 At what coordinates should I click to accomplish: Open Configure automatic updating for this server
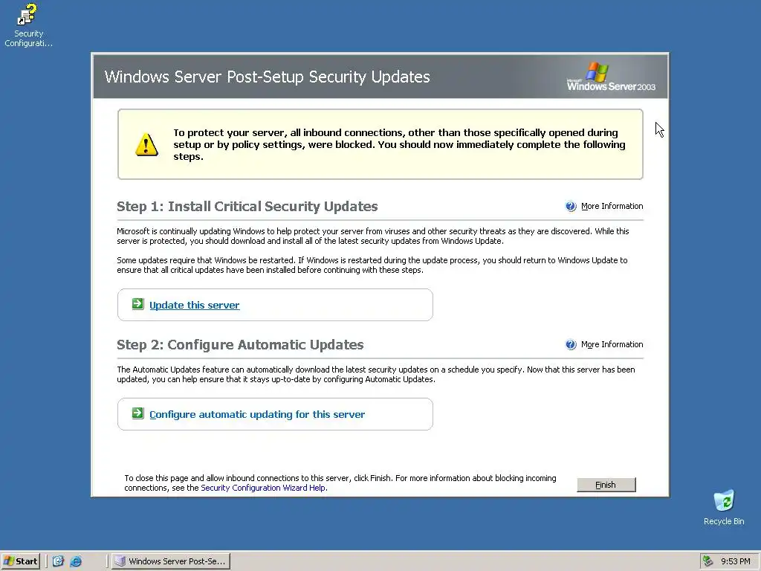point(256,414)
